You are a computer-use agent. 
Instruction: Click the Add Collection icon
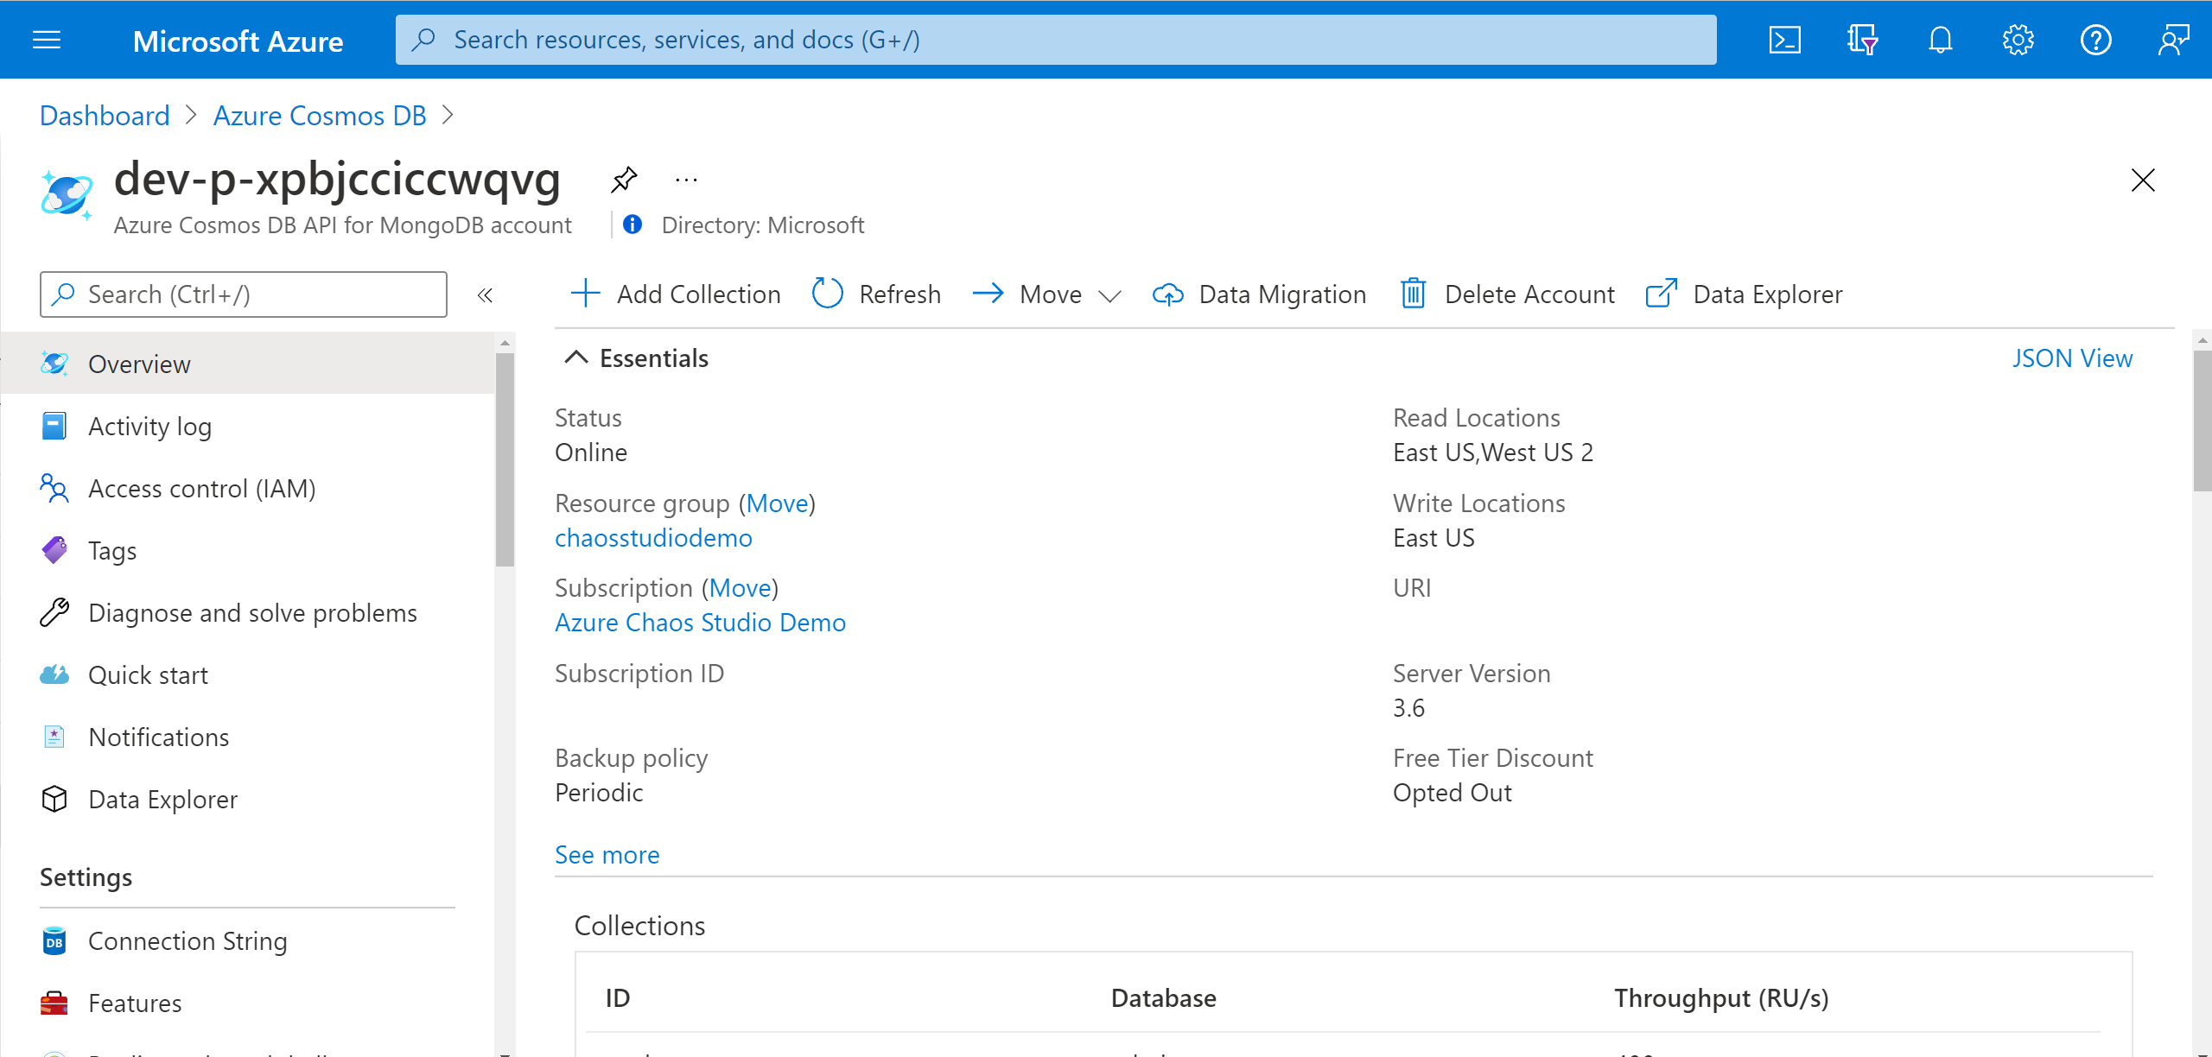tap(582, 293)
